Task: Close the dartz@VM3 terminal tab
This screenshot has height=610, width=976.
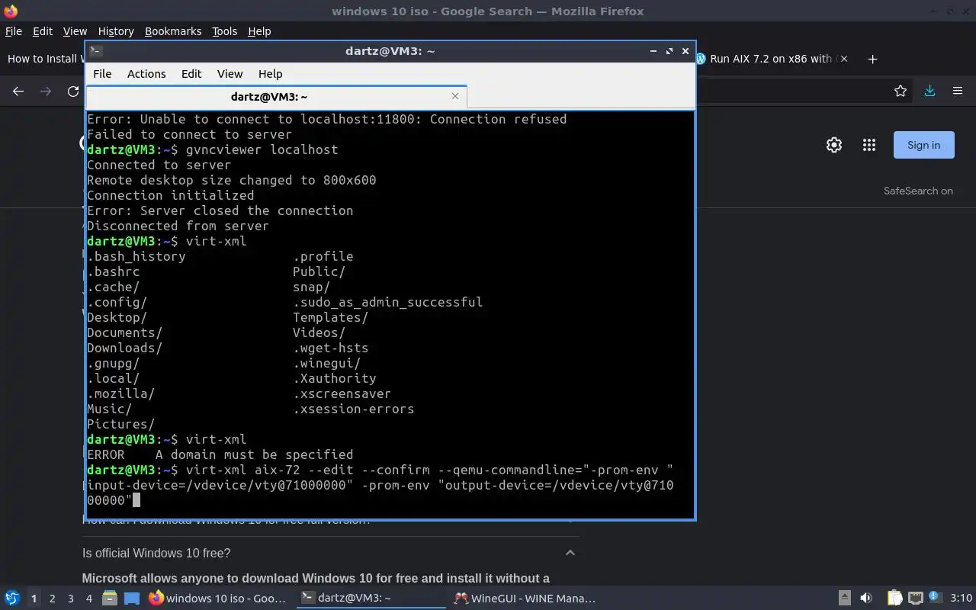Action: tap(455, 96)
